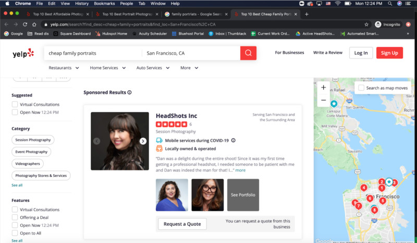Expand the Restaurants dropdown
This screenshot has height=243, width=417.
click(64, 68)
